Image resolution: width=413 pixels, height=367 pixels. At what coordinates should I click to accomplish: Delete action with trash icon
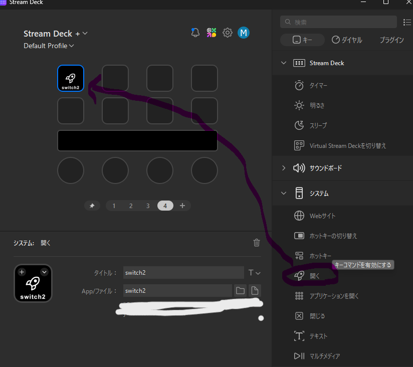coord(256,243)
